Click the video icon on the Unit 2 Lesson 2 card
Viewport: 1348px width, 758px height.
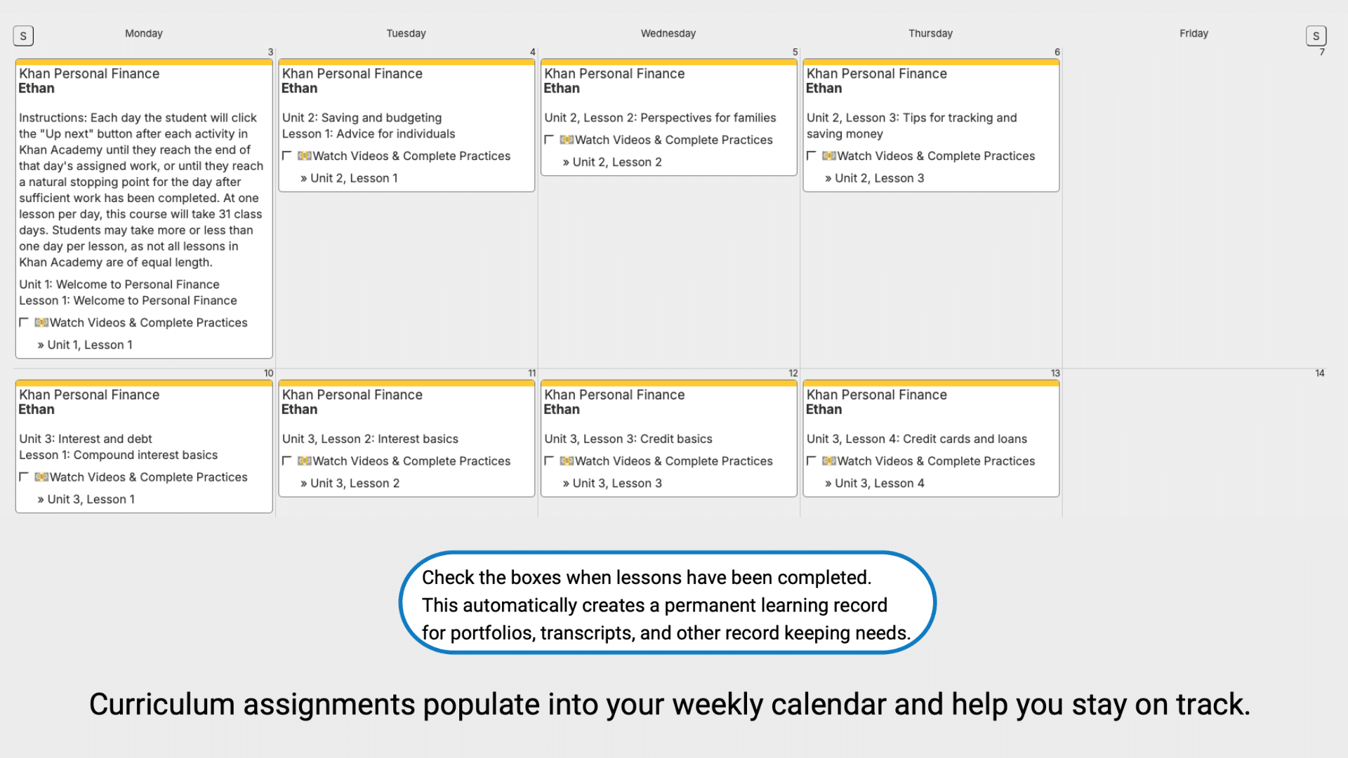567,140
